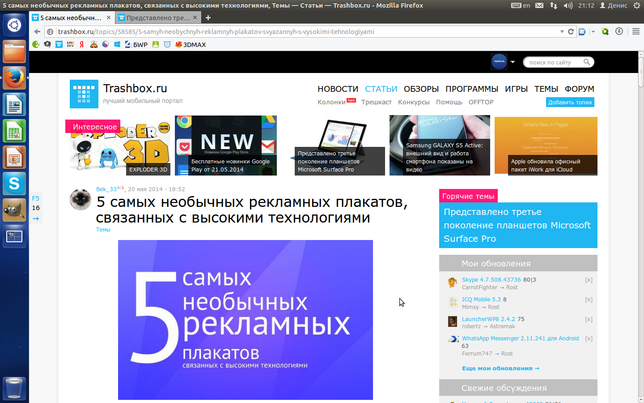The image size is (644, 403).
Task: Open hot topic Microsoft Surface Pro banner
Action: [518, 225]
